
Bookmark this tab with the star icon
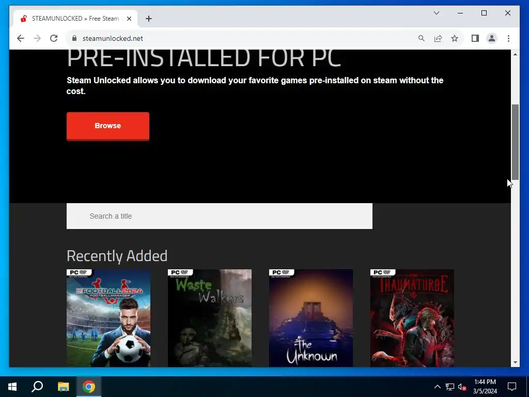click(455, 38)
